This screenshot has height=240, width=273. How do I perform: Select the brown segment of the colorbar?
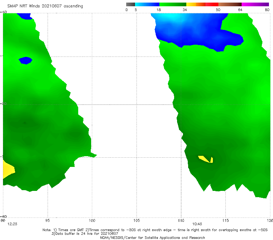230,4
